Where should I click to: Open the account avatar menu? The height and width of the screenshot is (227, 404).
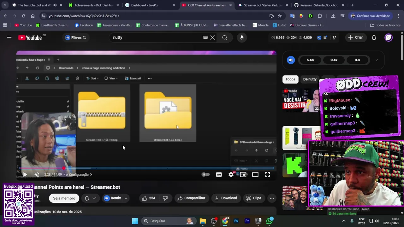coord(389,38)
